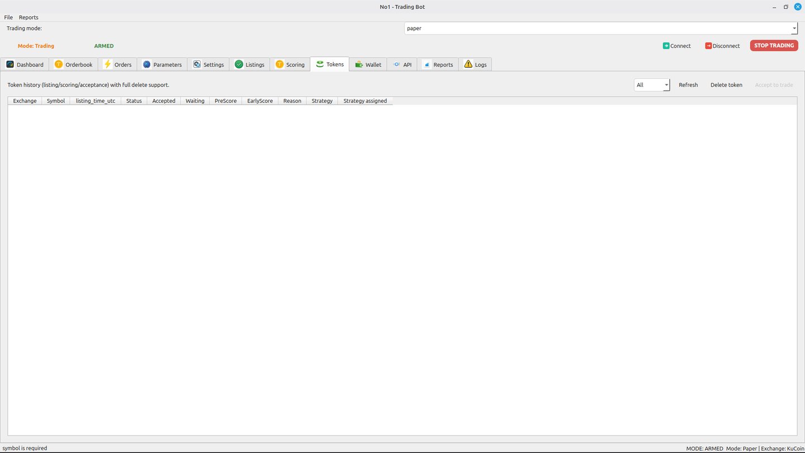Open the Wallet tab
Screen dimensions: 805x453
(x=368, y=64)
